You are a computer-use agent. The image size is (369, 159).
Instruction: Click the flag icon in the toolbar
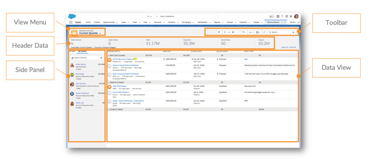click(219, 32)
